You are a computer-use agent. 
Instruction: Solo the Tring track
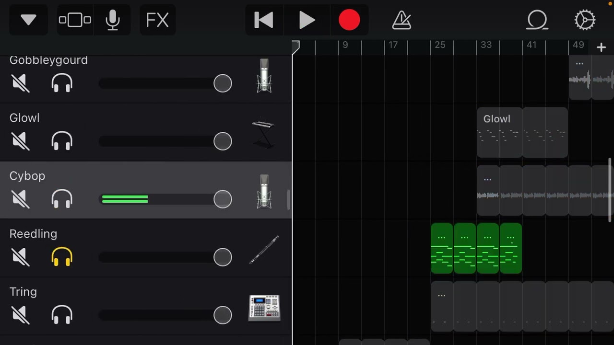pyautogui.click(x=62, y=315)
